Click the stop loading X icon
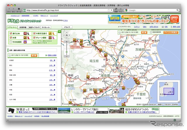 point(121,9)
